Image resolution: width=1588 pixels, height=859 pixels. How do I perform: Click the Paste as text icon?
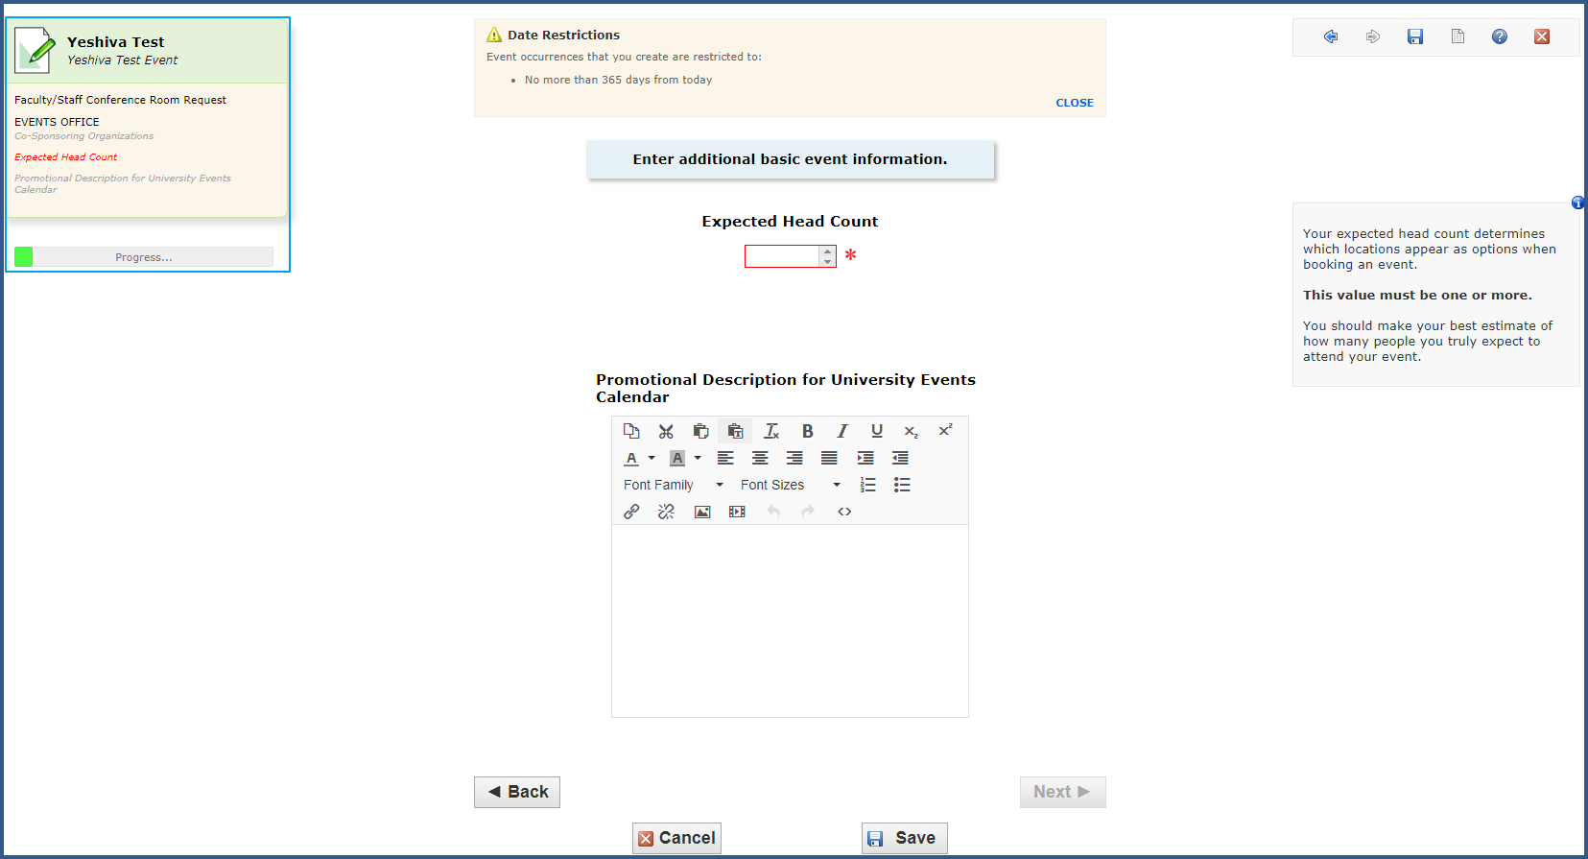click(735, 431)
